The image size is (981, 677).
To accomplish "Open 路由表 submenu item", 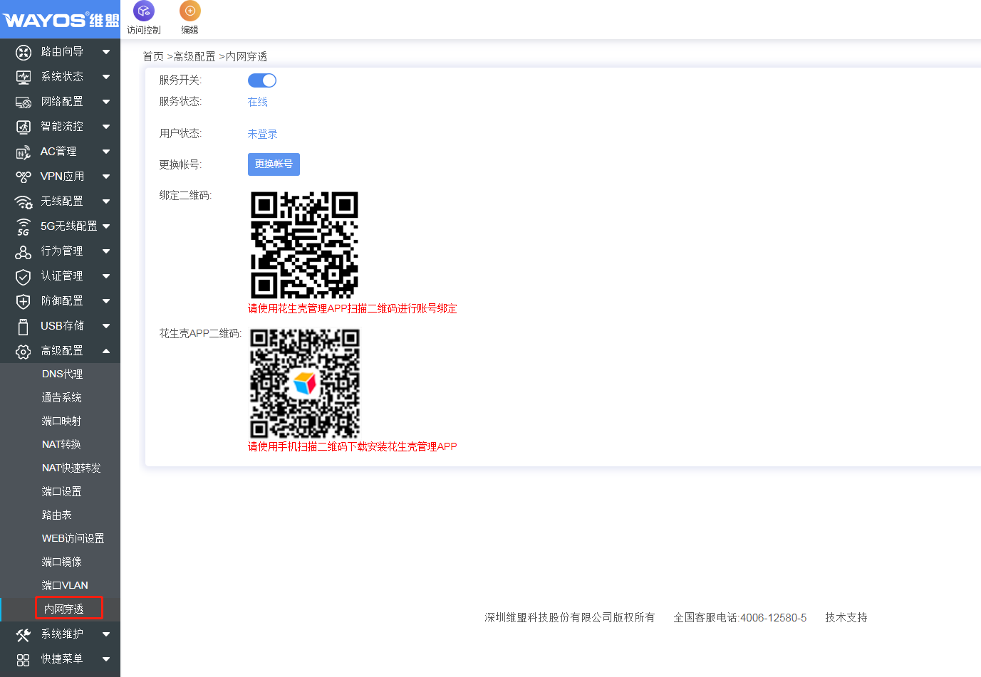I will pos(56,515).
